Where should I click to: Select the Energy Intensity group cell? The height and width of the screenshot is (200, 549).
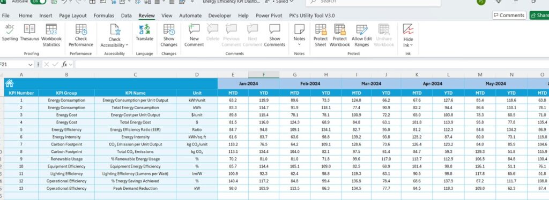[66, 137]
